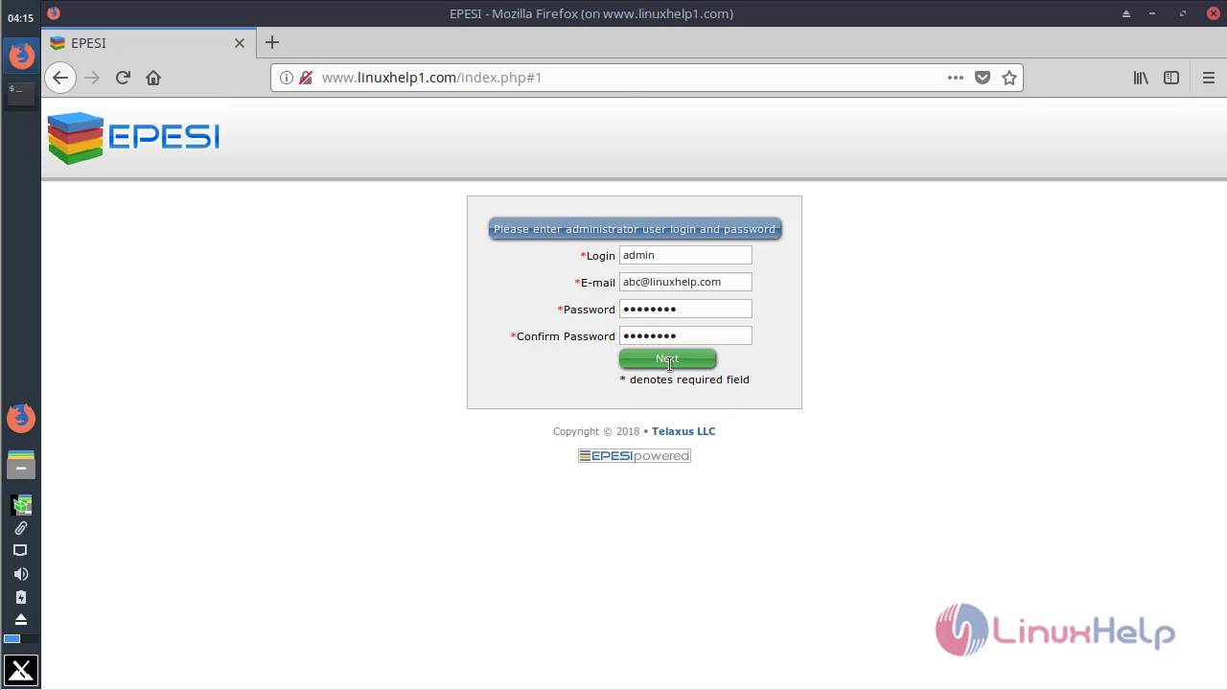Open terminal icon in left panel
Image resolution: width=1227 pixels, height=690 pixels.
21,93
